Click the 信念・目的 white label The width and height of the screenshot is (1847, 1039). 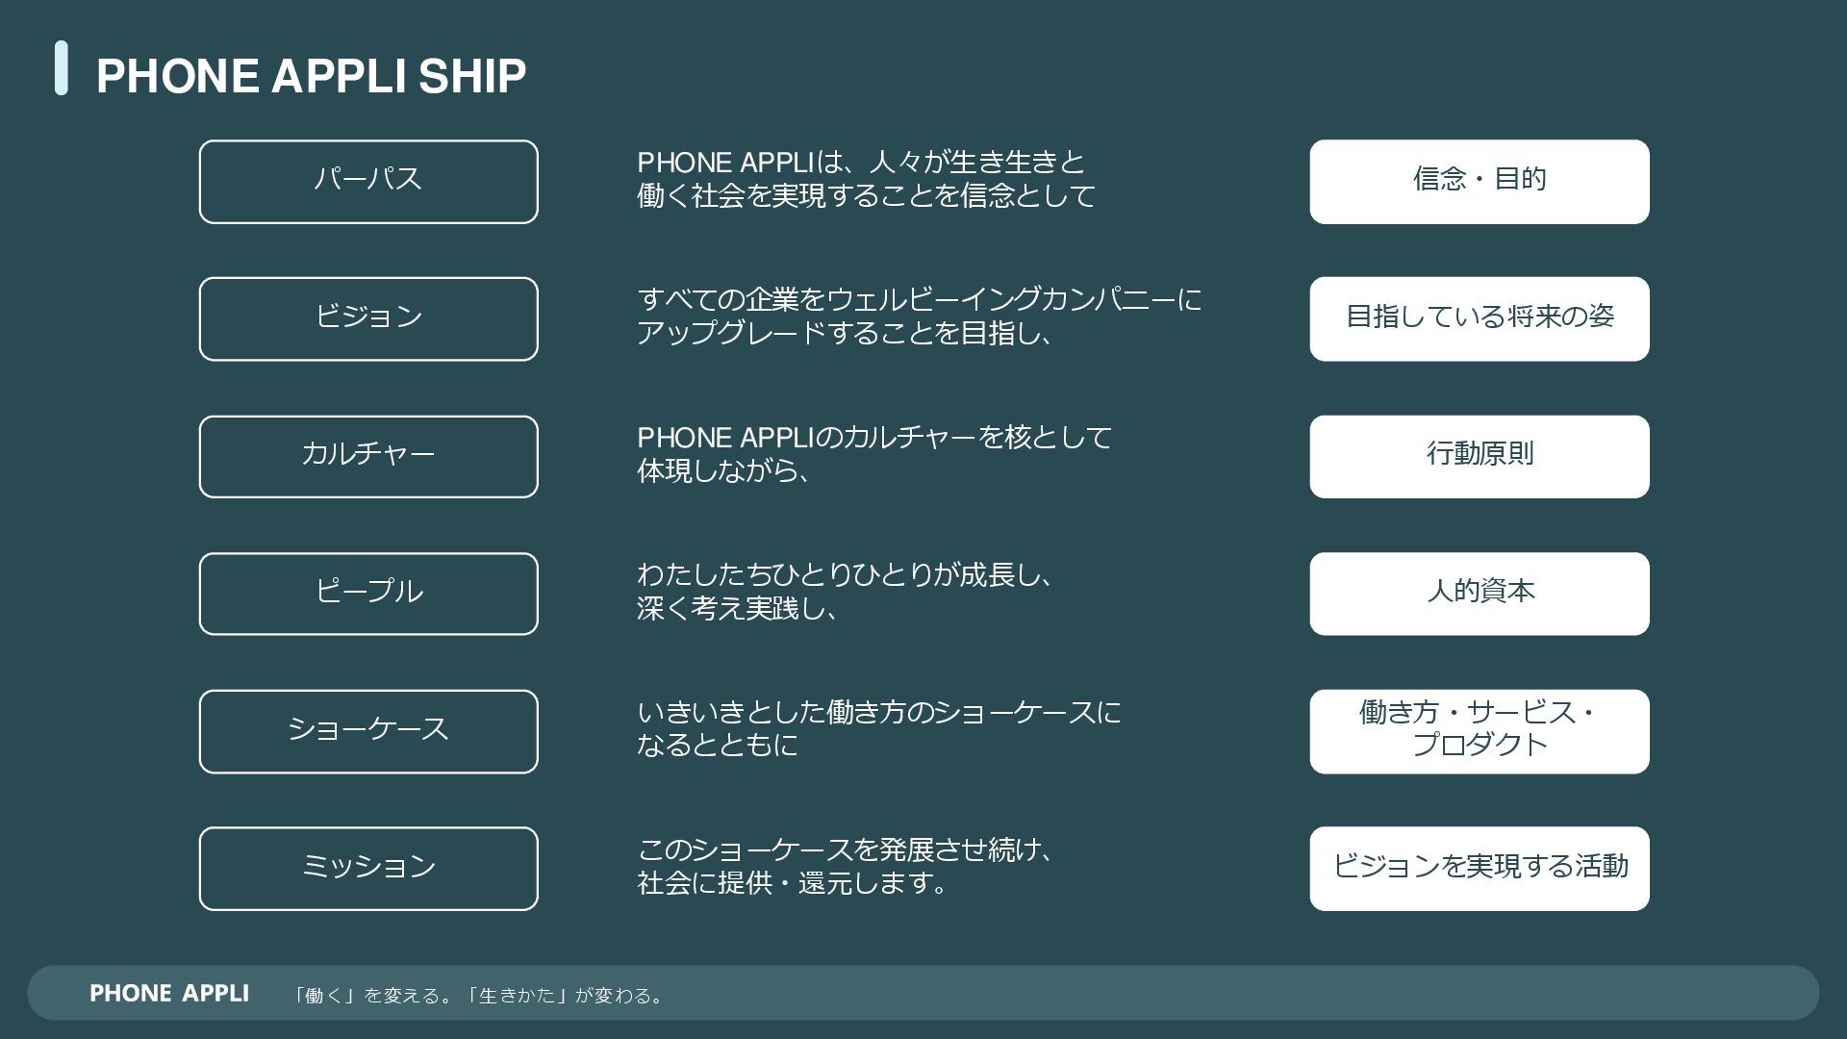(x=1480, y=182)
